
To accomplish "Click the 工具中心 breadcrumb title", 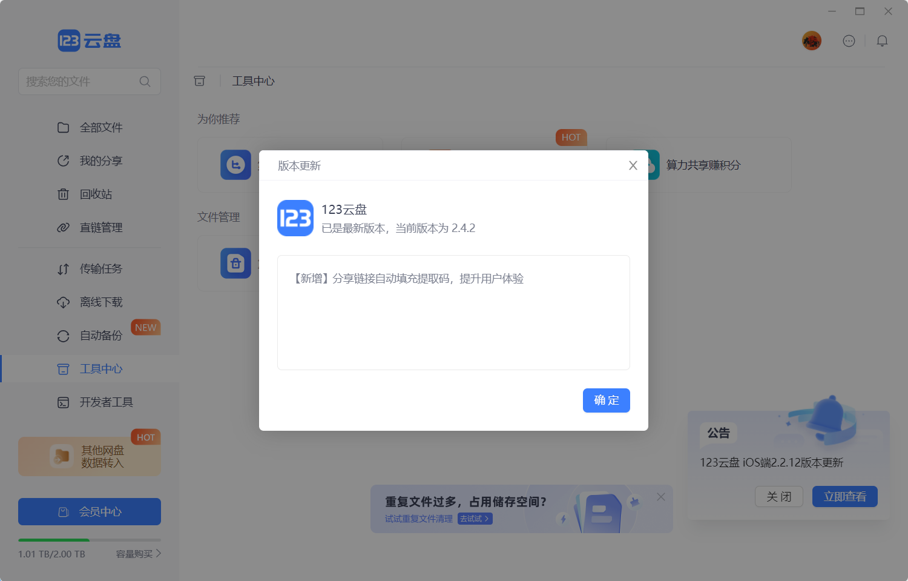I will tap(254, 81).
